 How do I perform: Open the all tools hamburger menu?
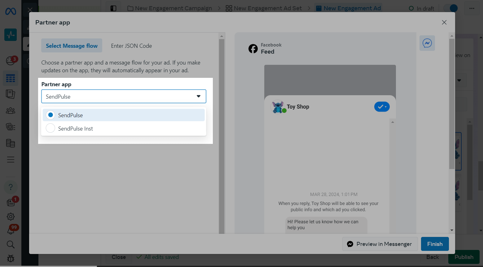pyautogui.click(x=11, y=160)
